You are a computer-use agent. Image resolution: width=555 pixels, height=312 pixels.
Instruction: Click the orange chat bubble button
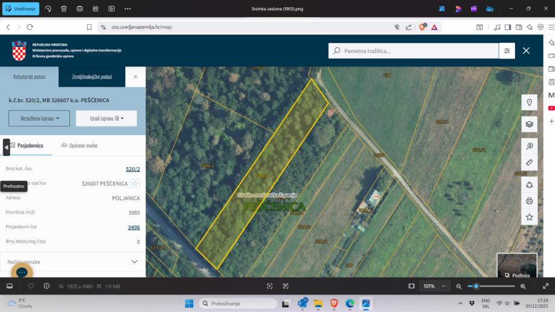click(x=22, y=272)
